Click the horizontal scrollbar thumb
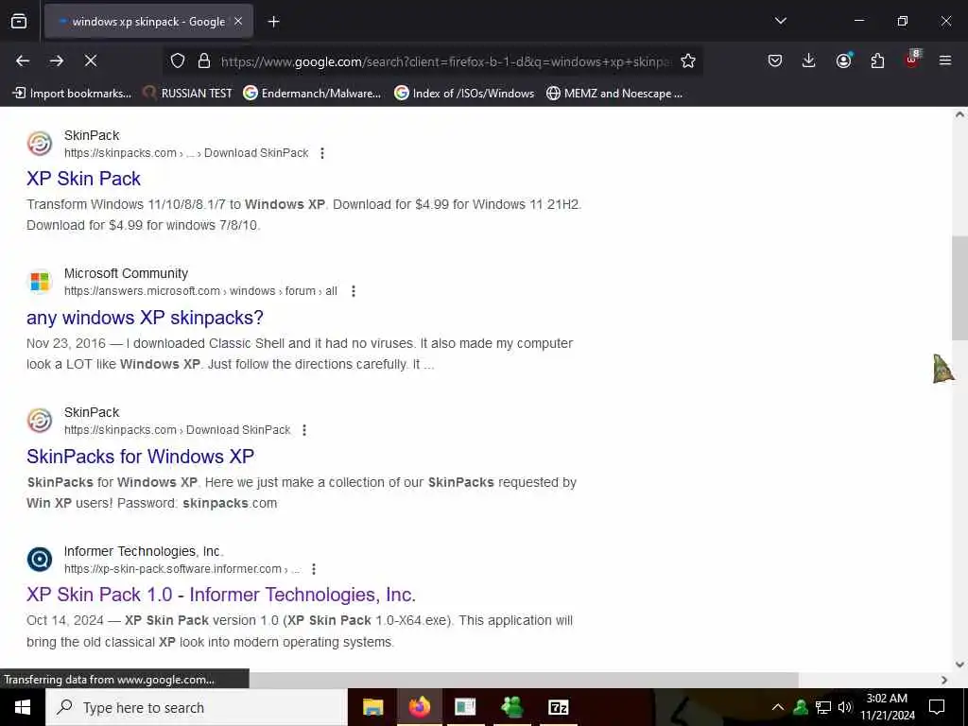Viewport: 968px width, 726px height. 524,680
